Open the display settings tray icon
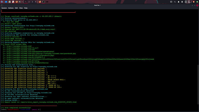The image size is (199, 112). pos(171,2)
